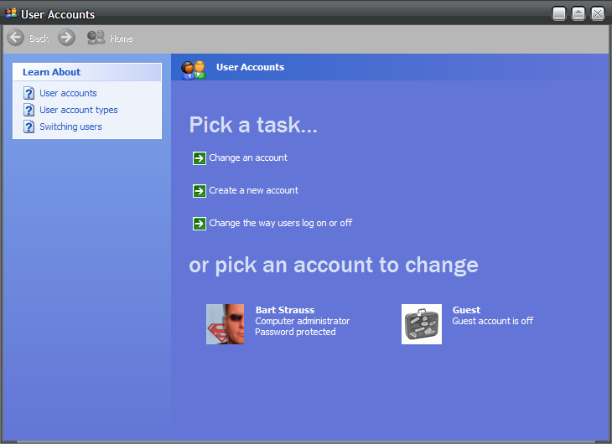Click help icon beside User account types
612x444 pixels.
click(x=29, y=110)
